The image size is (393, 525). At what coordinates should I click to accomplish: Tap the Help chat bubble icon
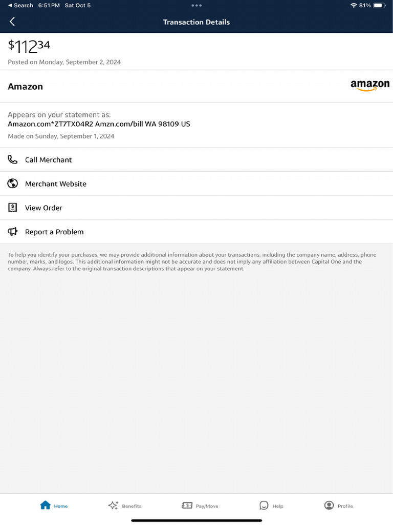click(264, 505)
